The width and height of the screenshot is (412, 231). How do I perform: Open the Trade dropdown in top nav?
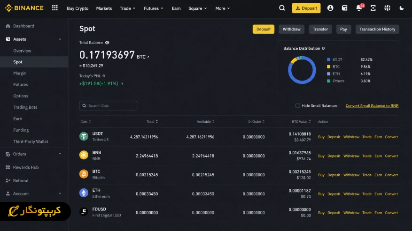point(127,8)
